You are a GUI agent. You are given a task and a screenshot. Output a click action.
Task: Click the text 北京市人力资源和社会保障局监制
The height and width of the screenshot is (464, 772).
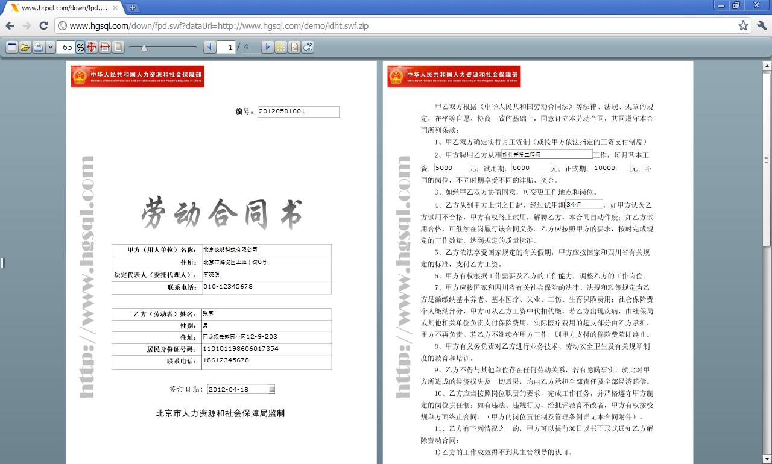pyautogui.click(x=221, y=413)
